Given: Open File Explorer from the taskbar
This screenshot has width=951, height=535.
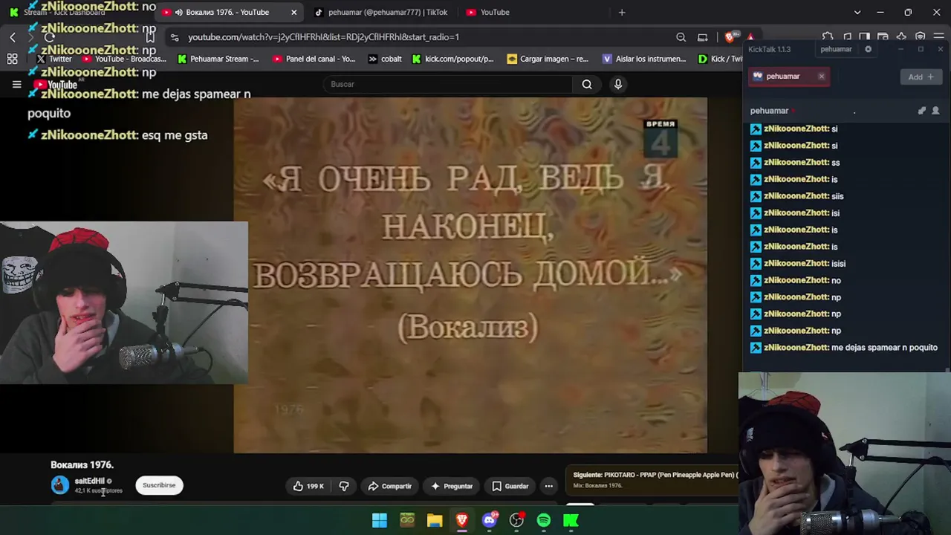Looking at the screenshot, I should (x=434, y=520).
